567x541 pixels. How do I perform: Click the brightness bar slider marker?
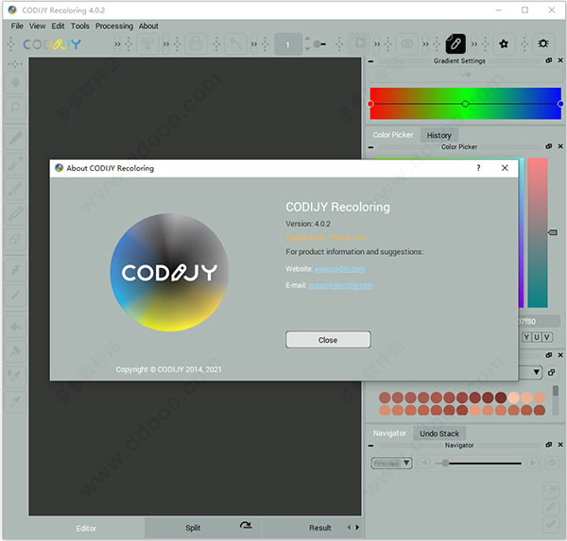coord(552,232)
